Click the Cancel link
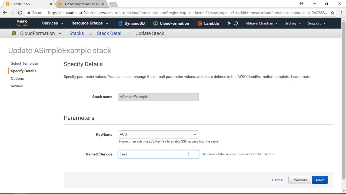 pos(278,180)
